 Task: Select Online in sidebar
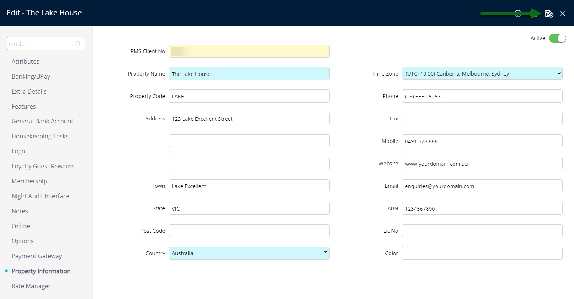point(21,226)
